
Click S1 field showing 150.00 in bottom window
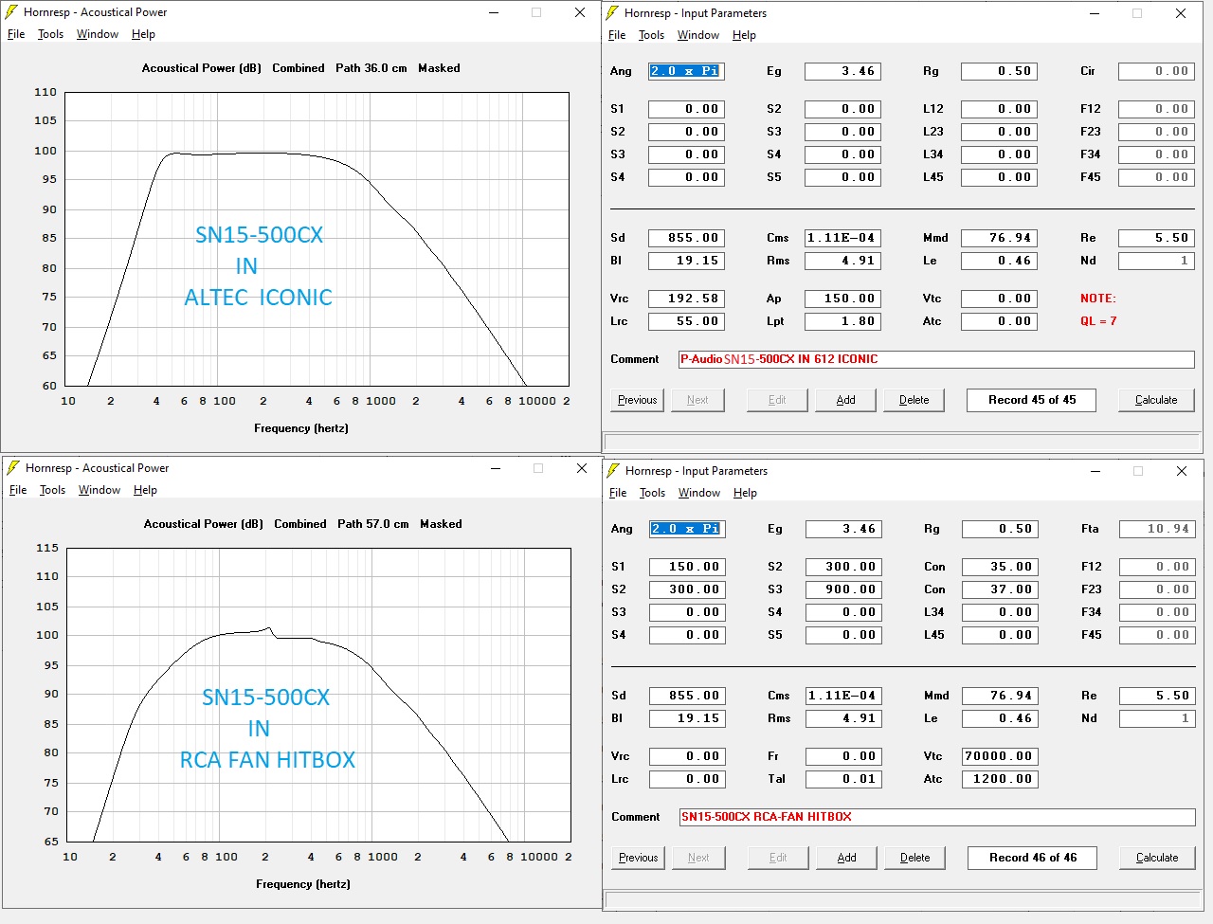pos(688,567)
